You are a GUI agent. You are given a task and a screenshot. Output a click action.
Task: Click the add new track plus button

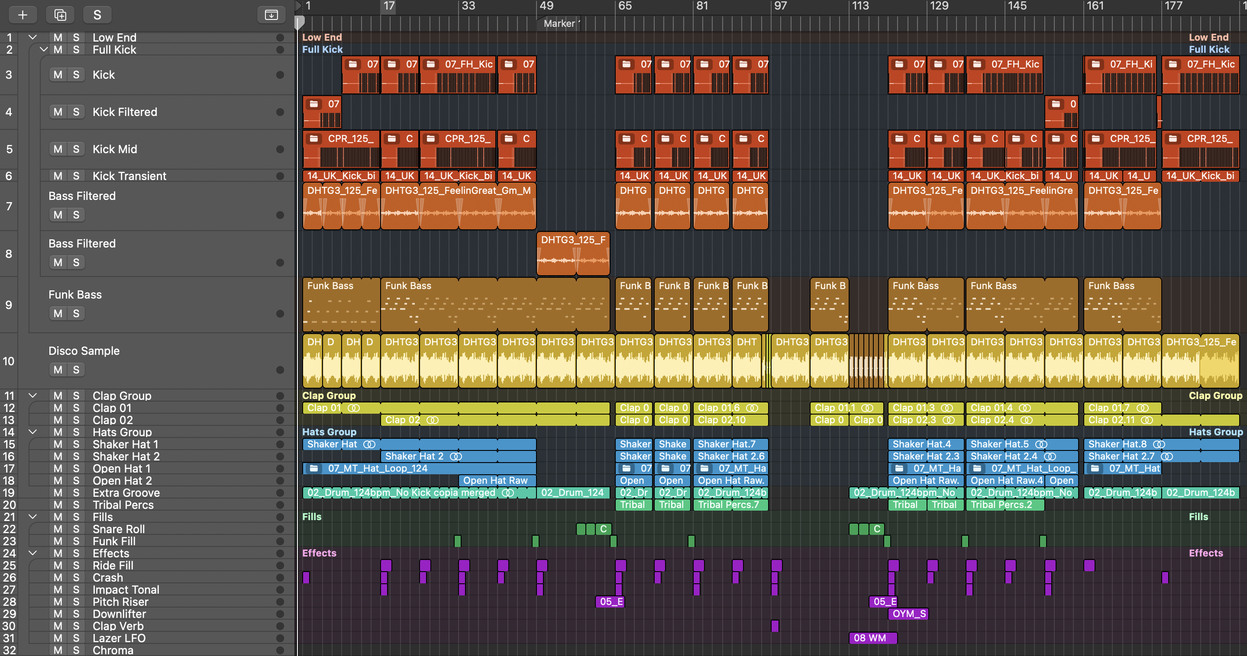point(22,15)
